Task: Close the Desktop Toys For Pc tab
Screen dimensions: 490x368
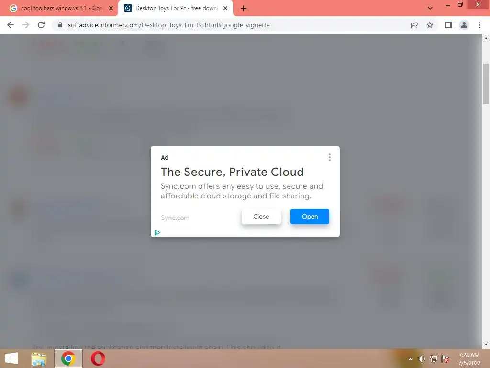Action: click(225, 8)
